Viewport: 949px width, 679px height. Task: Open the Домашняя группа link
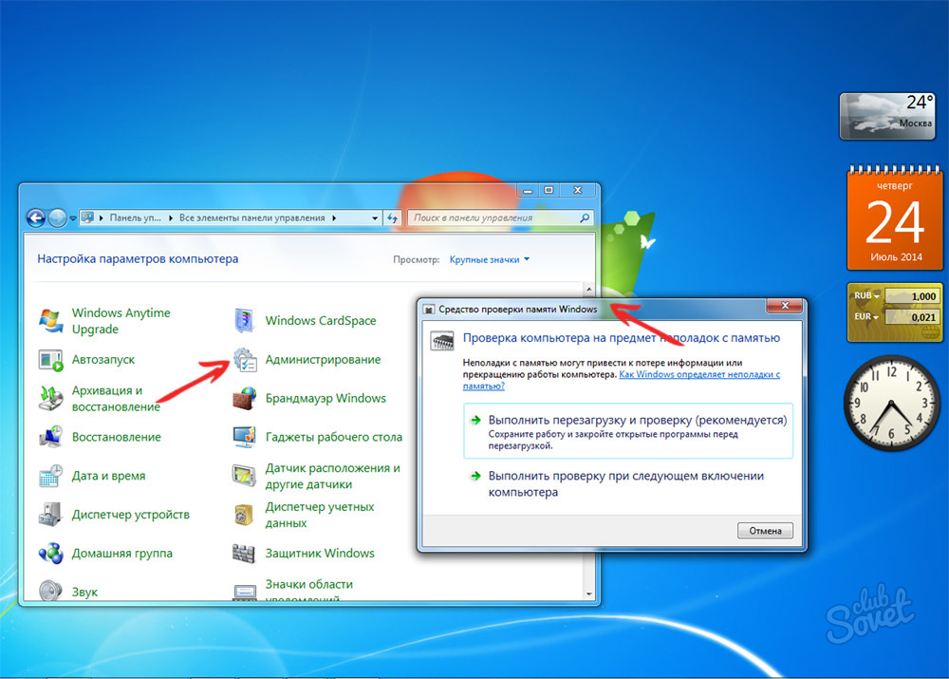coord(121,554)
